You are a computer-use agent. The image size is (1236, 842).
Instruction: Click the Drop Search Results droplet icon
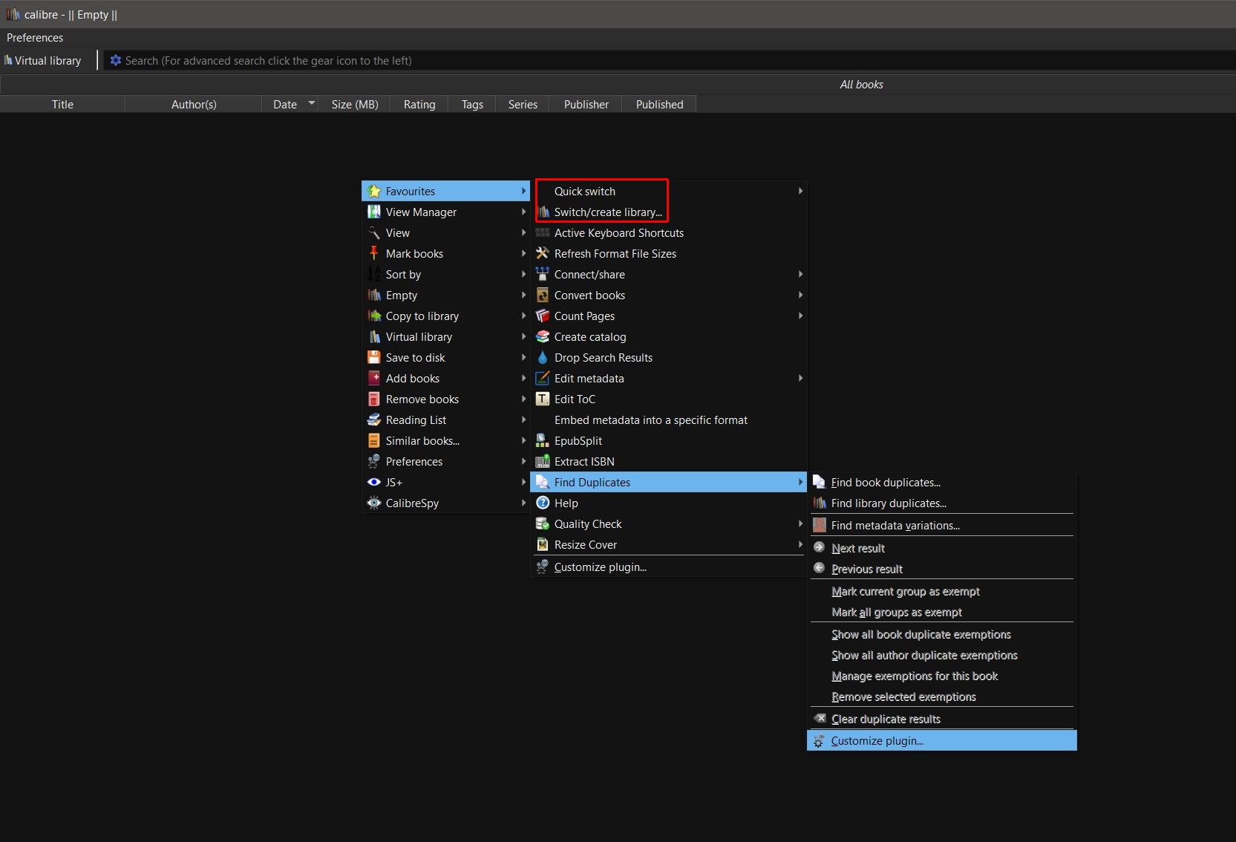[x=543, y=358]
